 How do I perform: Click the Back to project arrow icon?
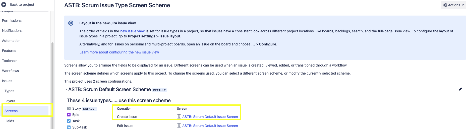4,5
